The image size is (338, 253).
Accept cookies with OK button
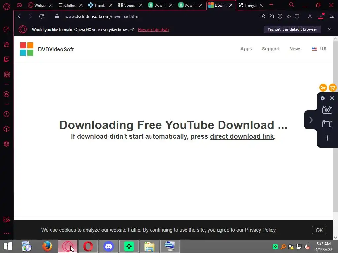[x=319, y=230]
